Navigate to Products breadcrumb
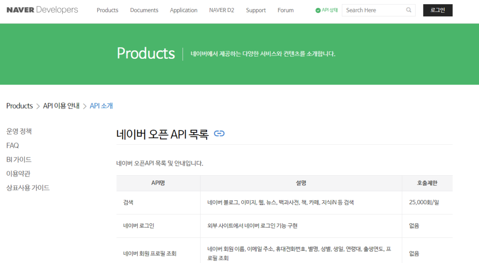The height and width of the screenshot is (263, 479). [x=20, y=106]
